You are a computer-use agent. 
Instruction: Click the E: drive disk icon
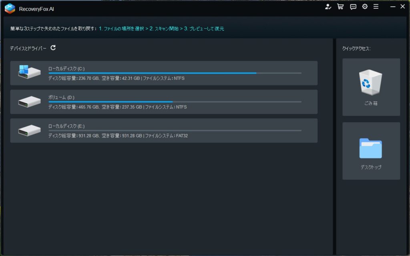29,131
